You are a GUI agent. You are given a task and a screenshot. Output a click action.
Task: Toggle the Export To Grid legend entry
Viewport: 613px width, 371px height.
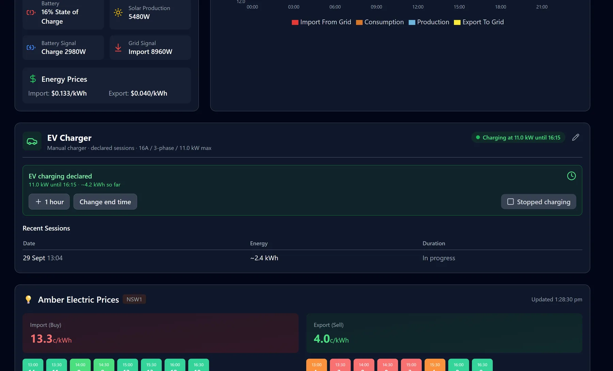click(x=479, y=22)
